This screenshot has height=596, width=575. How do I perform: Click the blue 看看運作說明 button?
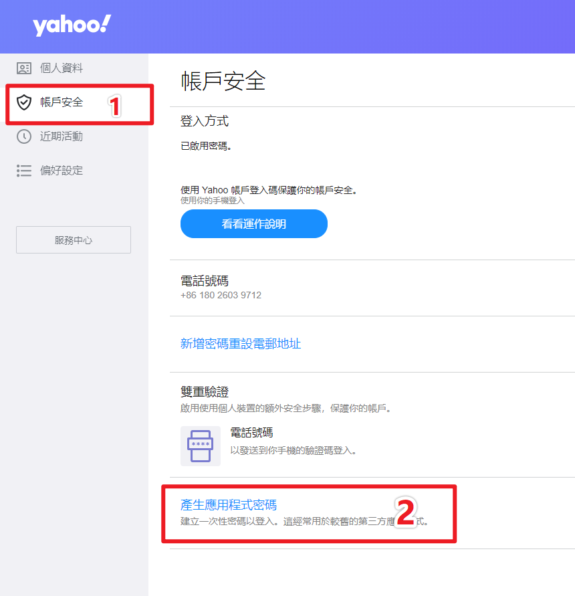coord(254,224)
